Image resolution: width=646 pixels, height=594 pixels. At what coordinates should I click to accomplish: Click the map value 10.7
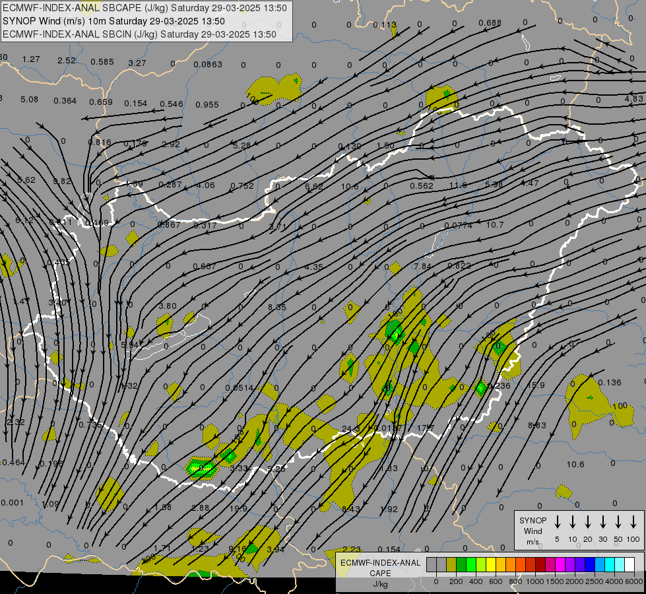click(x=495, y=224)
